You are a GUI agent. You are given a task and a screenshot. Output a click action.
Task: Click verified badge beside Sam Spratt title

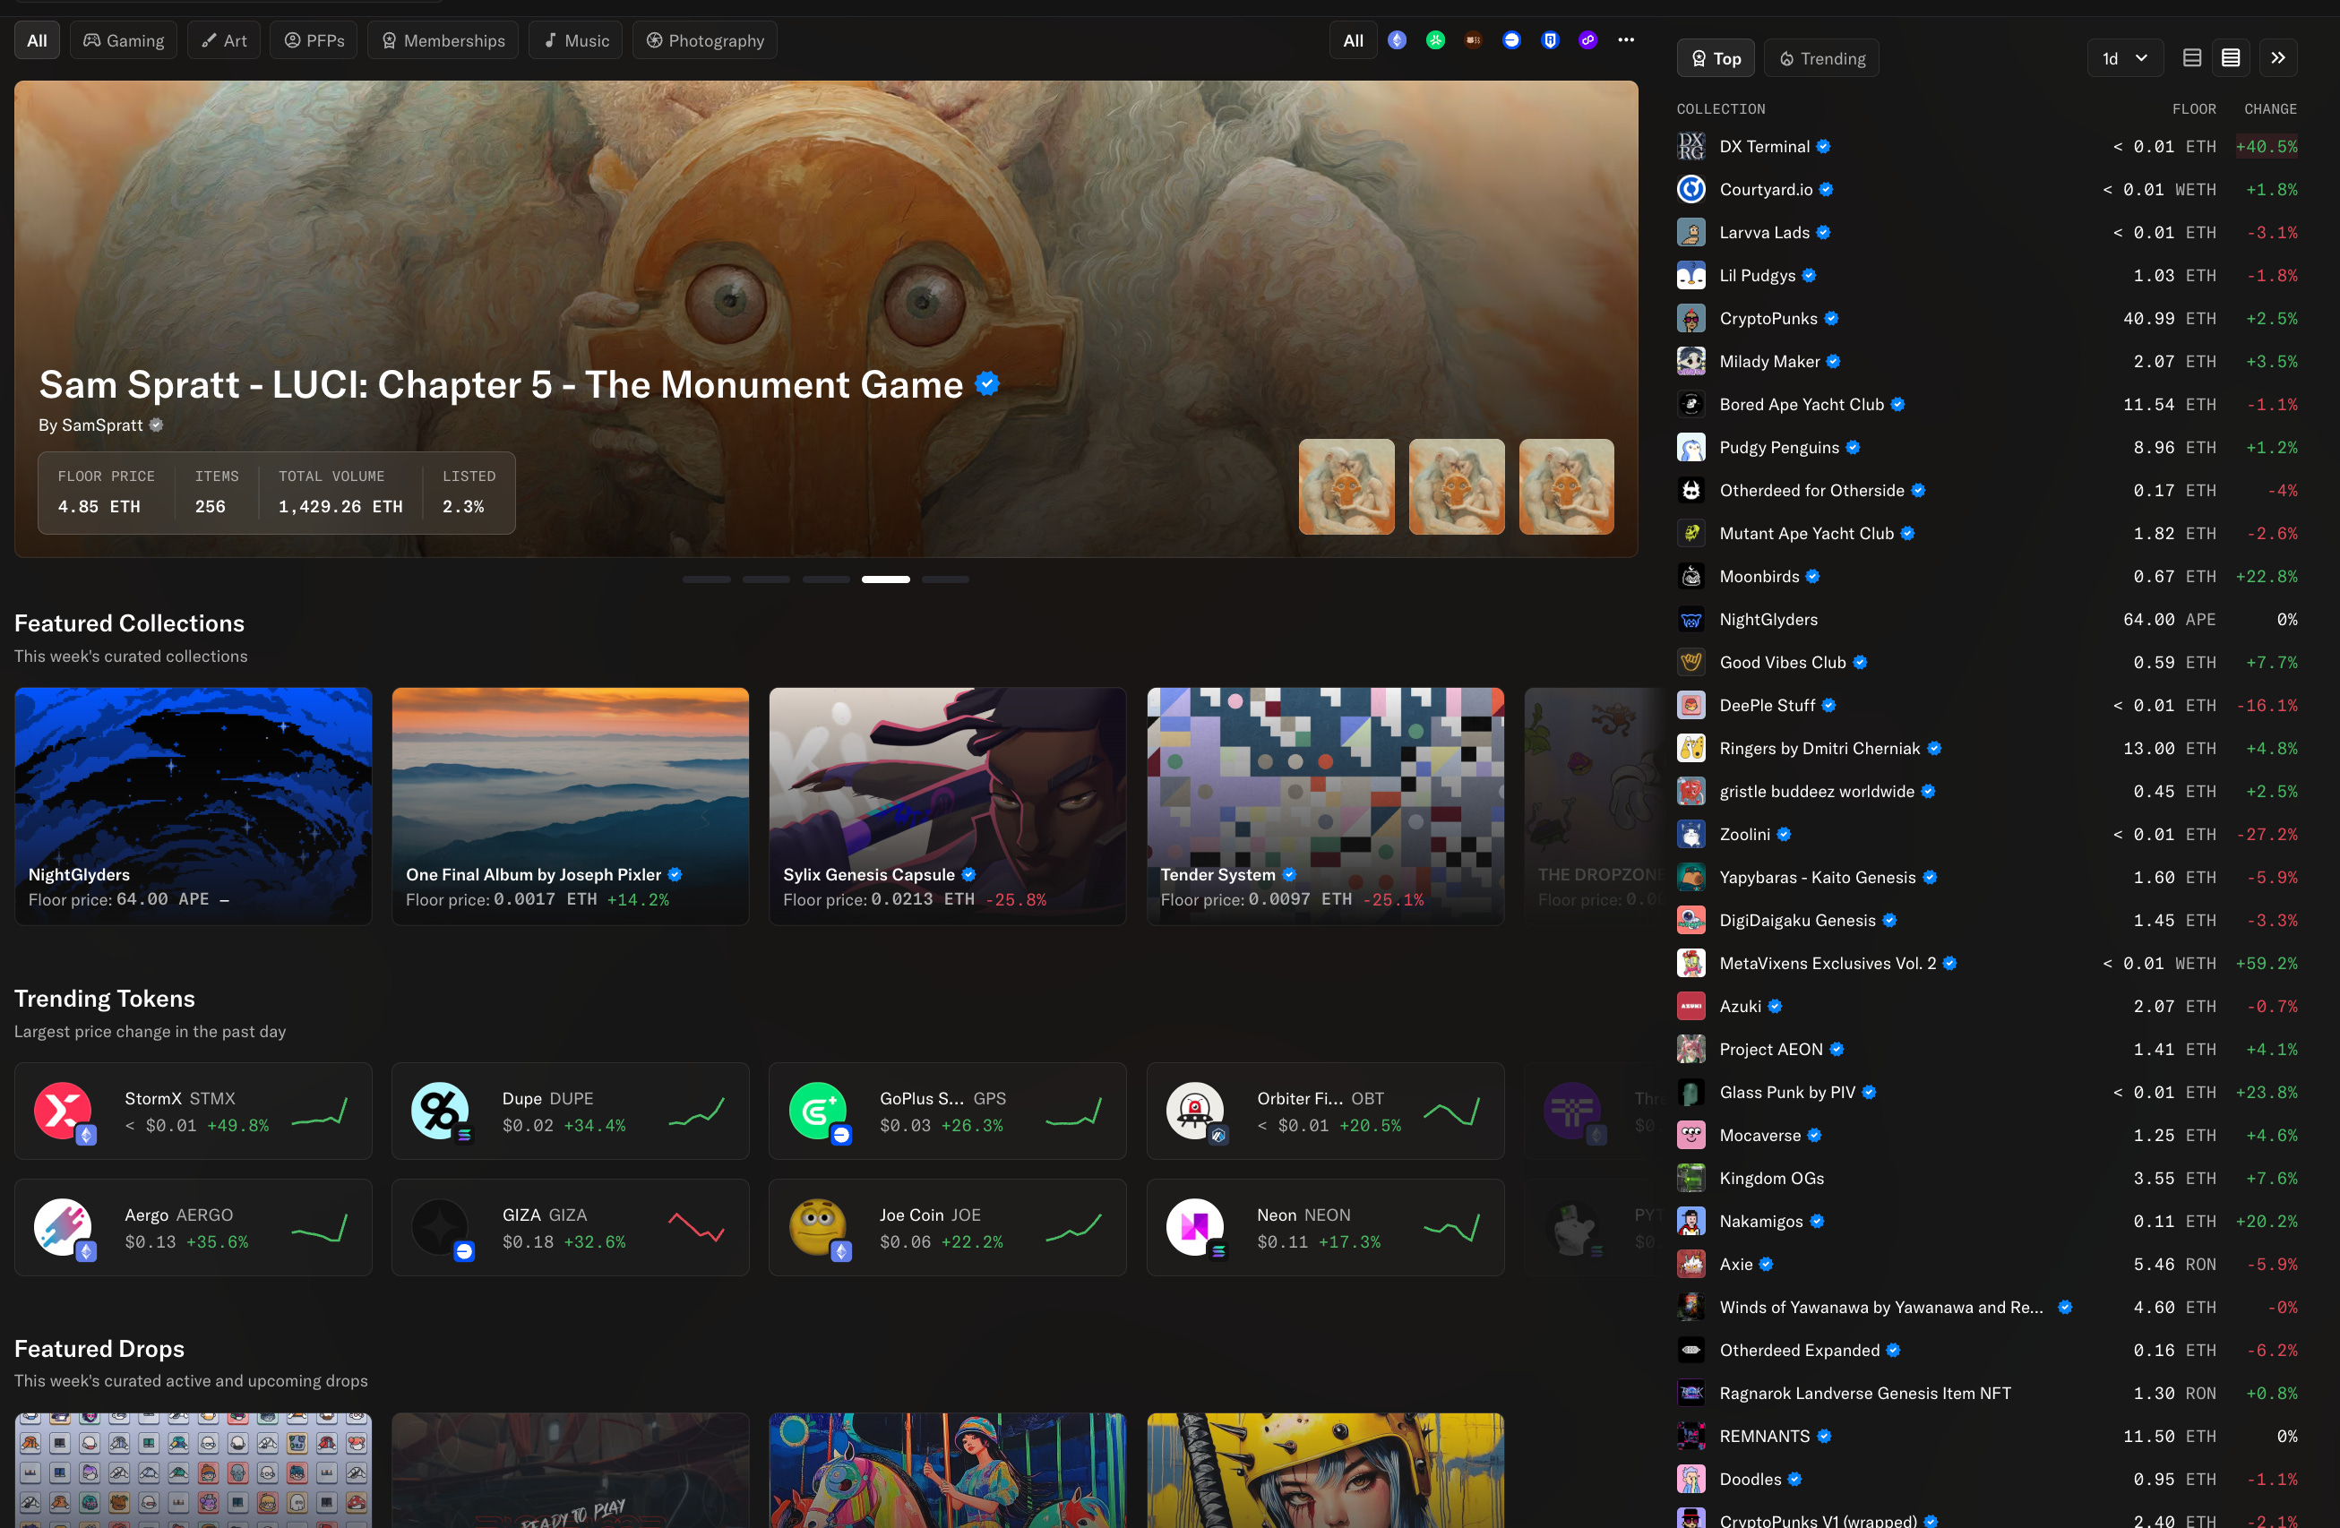click(x=987, y=384)
